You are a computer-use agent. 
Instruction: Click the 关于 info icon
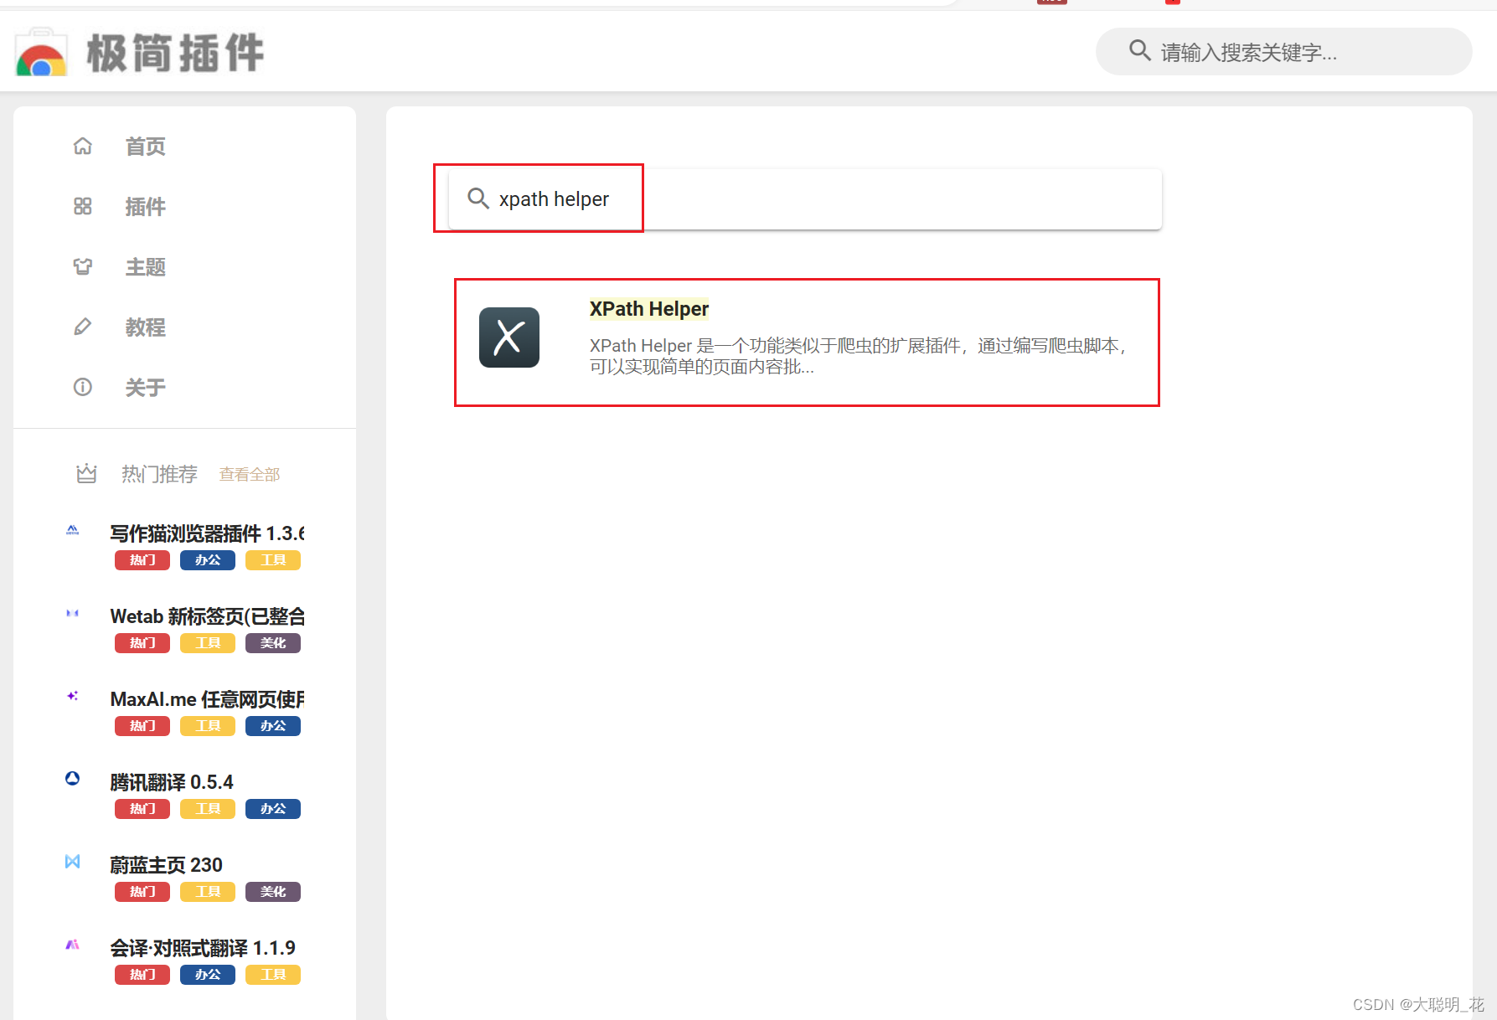pos(82,387)
